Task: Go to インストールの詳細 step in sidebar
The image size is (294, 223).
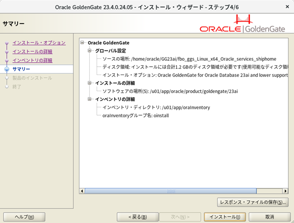Action: coord(32,51)
